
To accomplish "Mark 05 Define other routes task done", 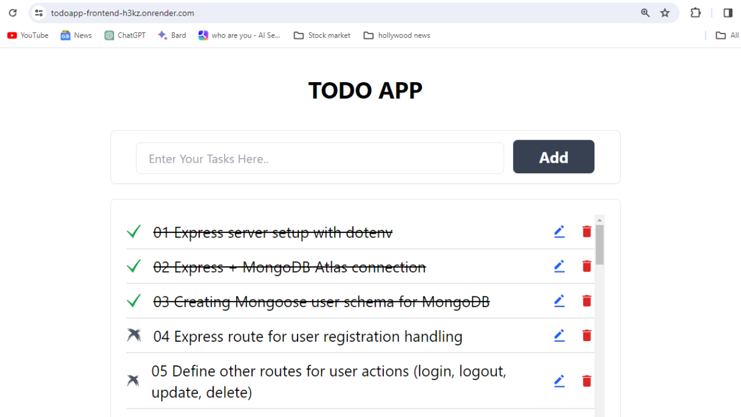I will [133, 381].
